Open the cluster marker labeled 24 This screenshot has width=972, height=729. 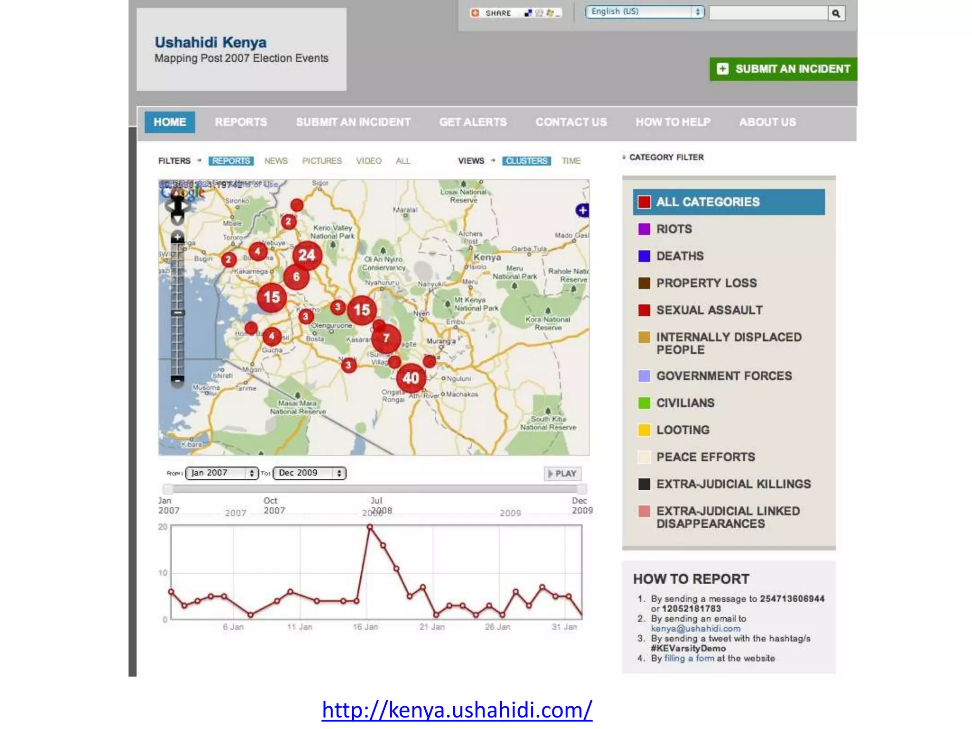[307, 255]
